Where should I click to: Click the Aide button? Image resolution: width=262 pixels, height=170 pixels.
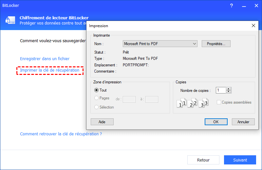[x=102, y=122]
